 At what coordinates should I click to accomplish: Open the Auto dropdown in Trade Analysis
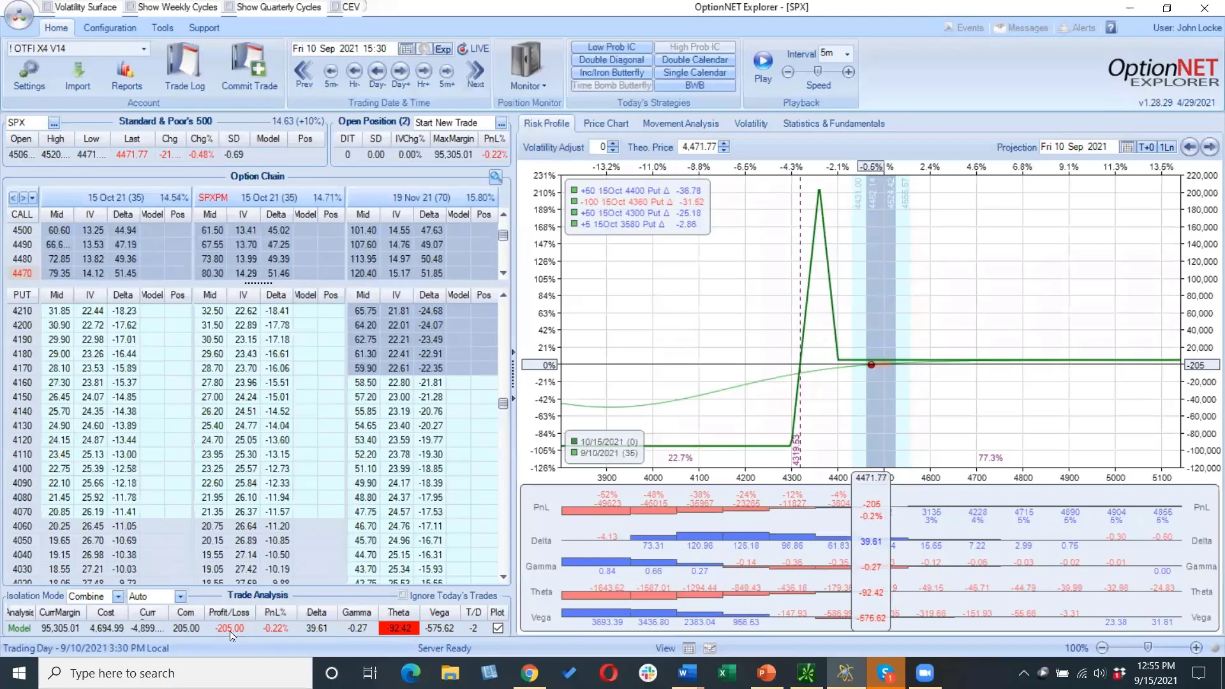(x=181, y=596)
